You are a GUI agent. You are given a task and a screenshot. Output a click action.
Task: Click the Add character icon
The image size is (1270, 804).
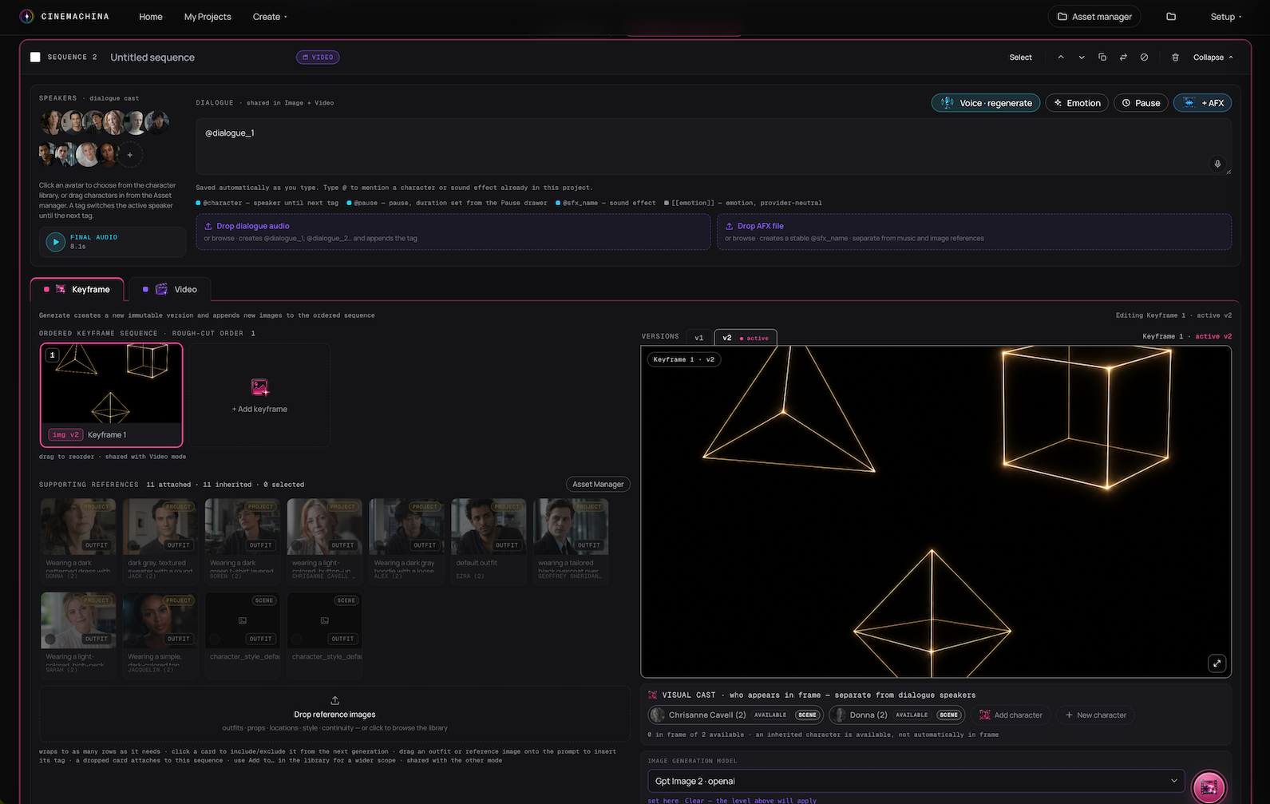[985, 715]
